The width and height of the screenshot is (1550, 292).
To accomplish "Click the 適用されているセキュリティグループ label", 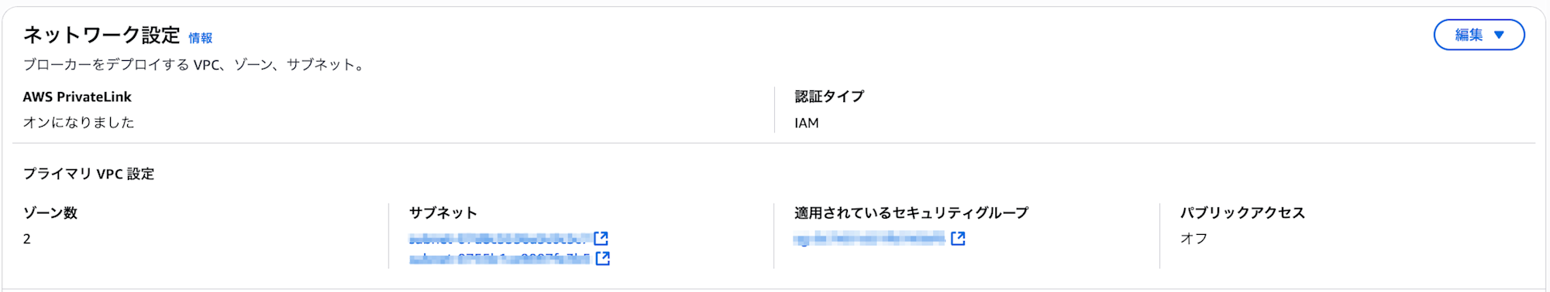I will [911, 212].
